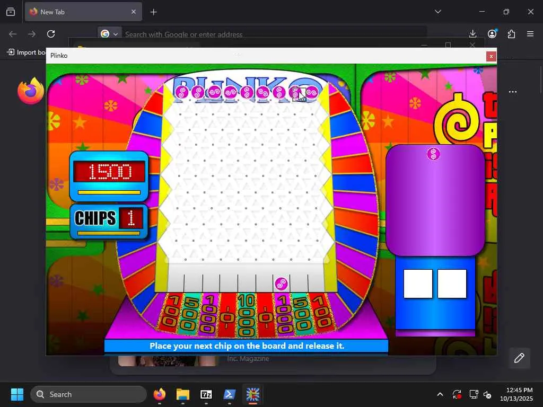Click the chip resting in the bottom bin
Screen dimensions: 543x407
coord(281,284)
